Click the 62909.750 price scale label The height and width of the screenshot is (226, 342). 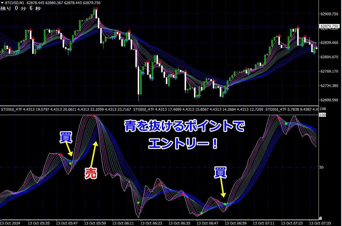point(329,14)
